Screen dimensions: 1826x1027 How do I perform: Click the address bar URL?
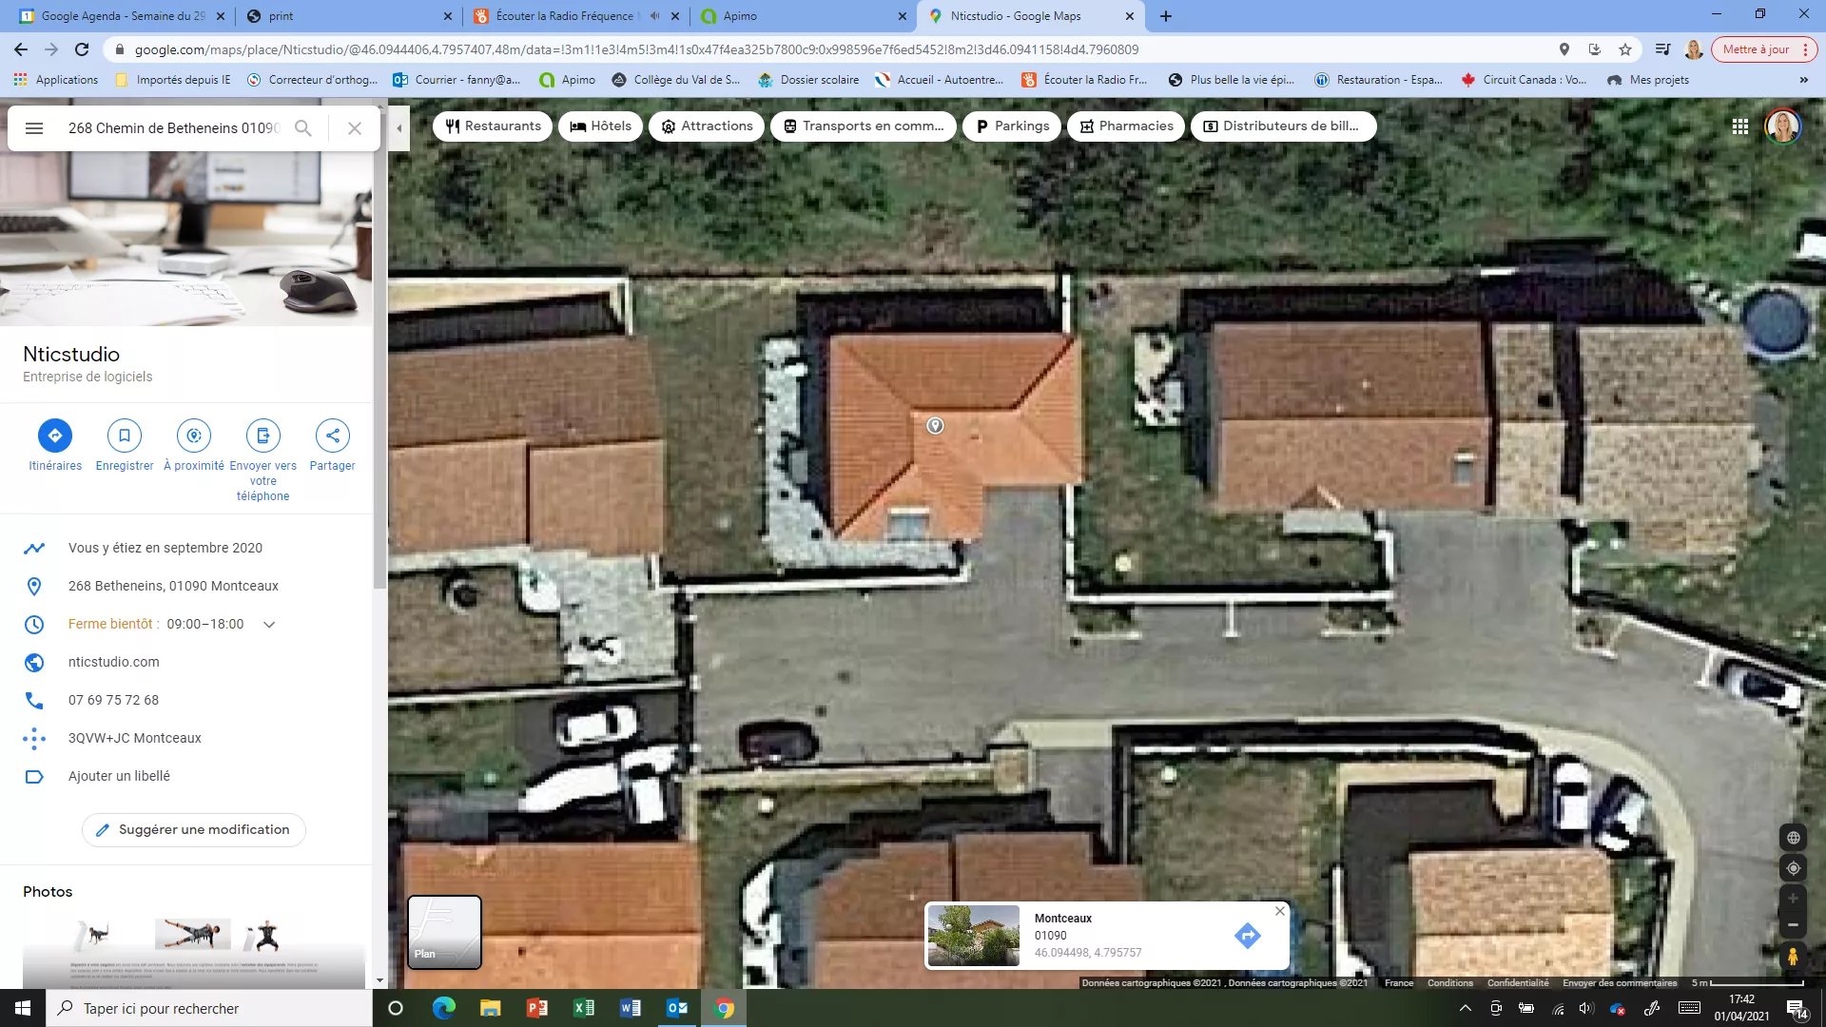pos(636,49)
